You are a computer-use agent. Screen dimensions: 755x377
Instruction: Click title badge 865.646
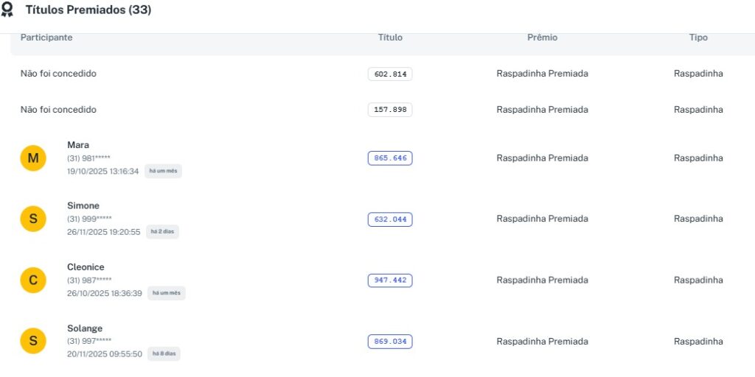click(x=390, y=158)
